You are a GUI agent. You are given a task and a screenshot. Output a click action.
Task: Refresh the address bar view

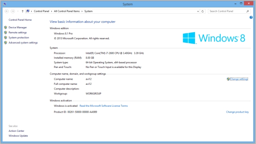coord(202,11)
